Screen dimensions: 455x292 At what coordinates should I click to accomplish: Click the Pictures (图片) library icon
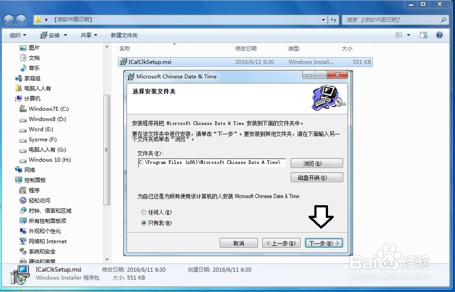point(23,48)
